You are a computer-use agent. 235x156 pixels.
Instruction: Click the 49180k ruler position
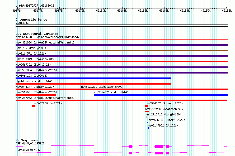pos(101,11)
